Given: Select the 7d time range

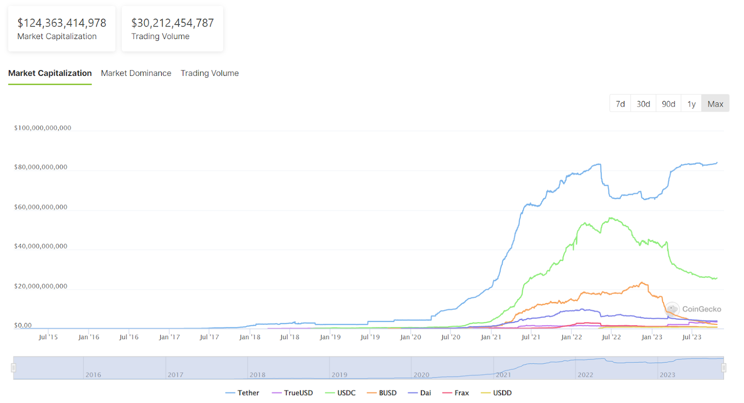Looking at the screenshot, I should [620, 104].
